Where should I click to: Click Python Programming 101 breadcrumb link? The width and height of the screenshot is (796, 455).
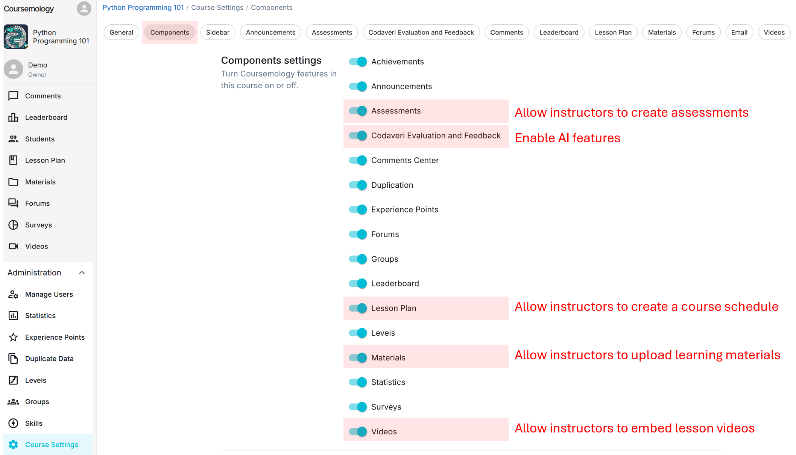coord(143,8)
